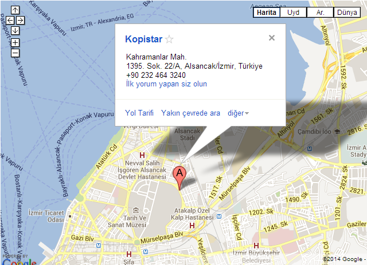Zoom out with the minus button

(x=15, y=53)
